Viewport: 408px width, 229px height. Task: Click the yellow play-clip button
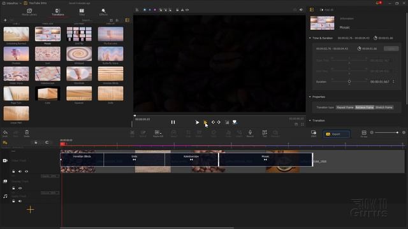point(205,122)
